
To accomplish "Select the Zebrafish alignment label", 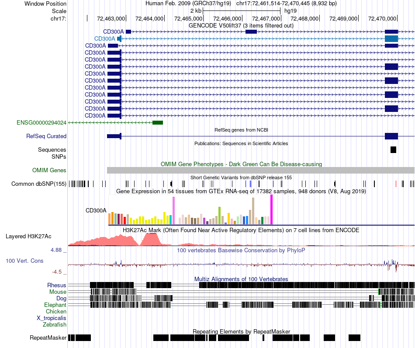I will [x=55, y=324].
